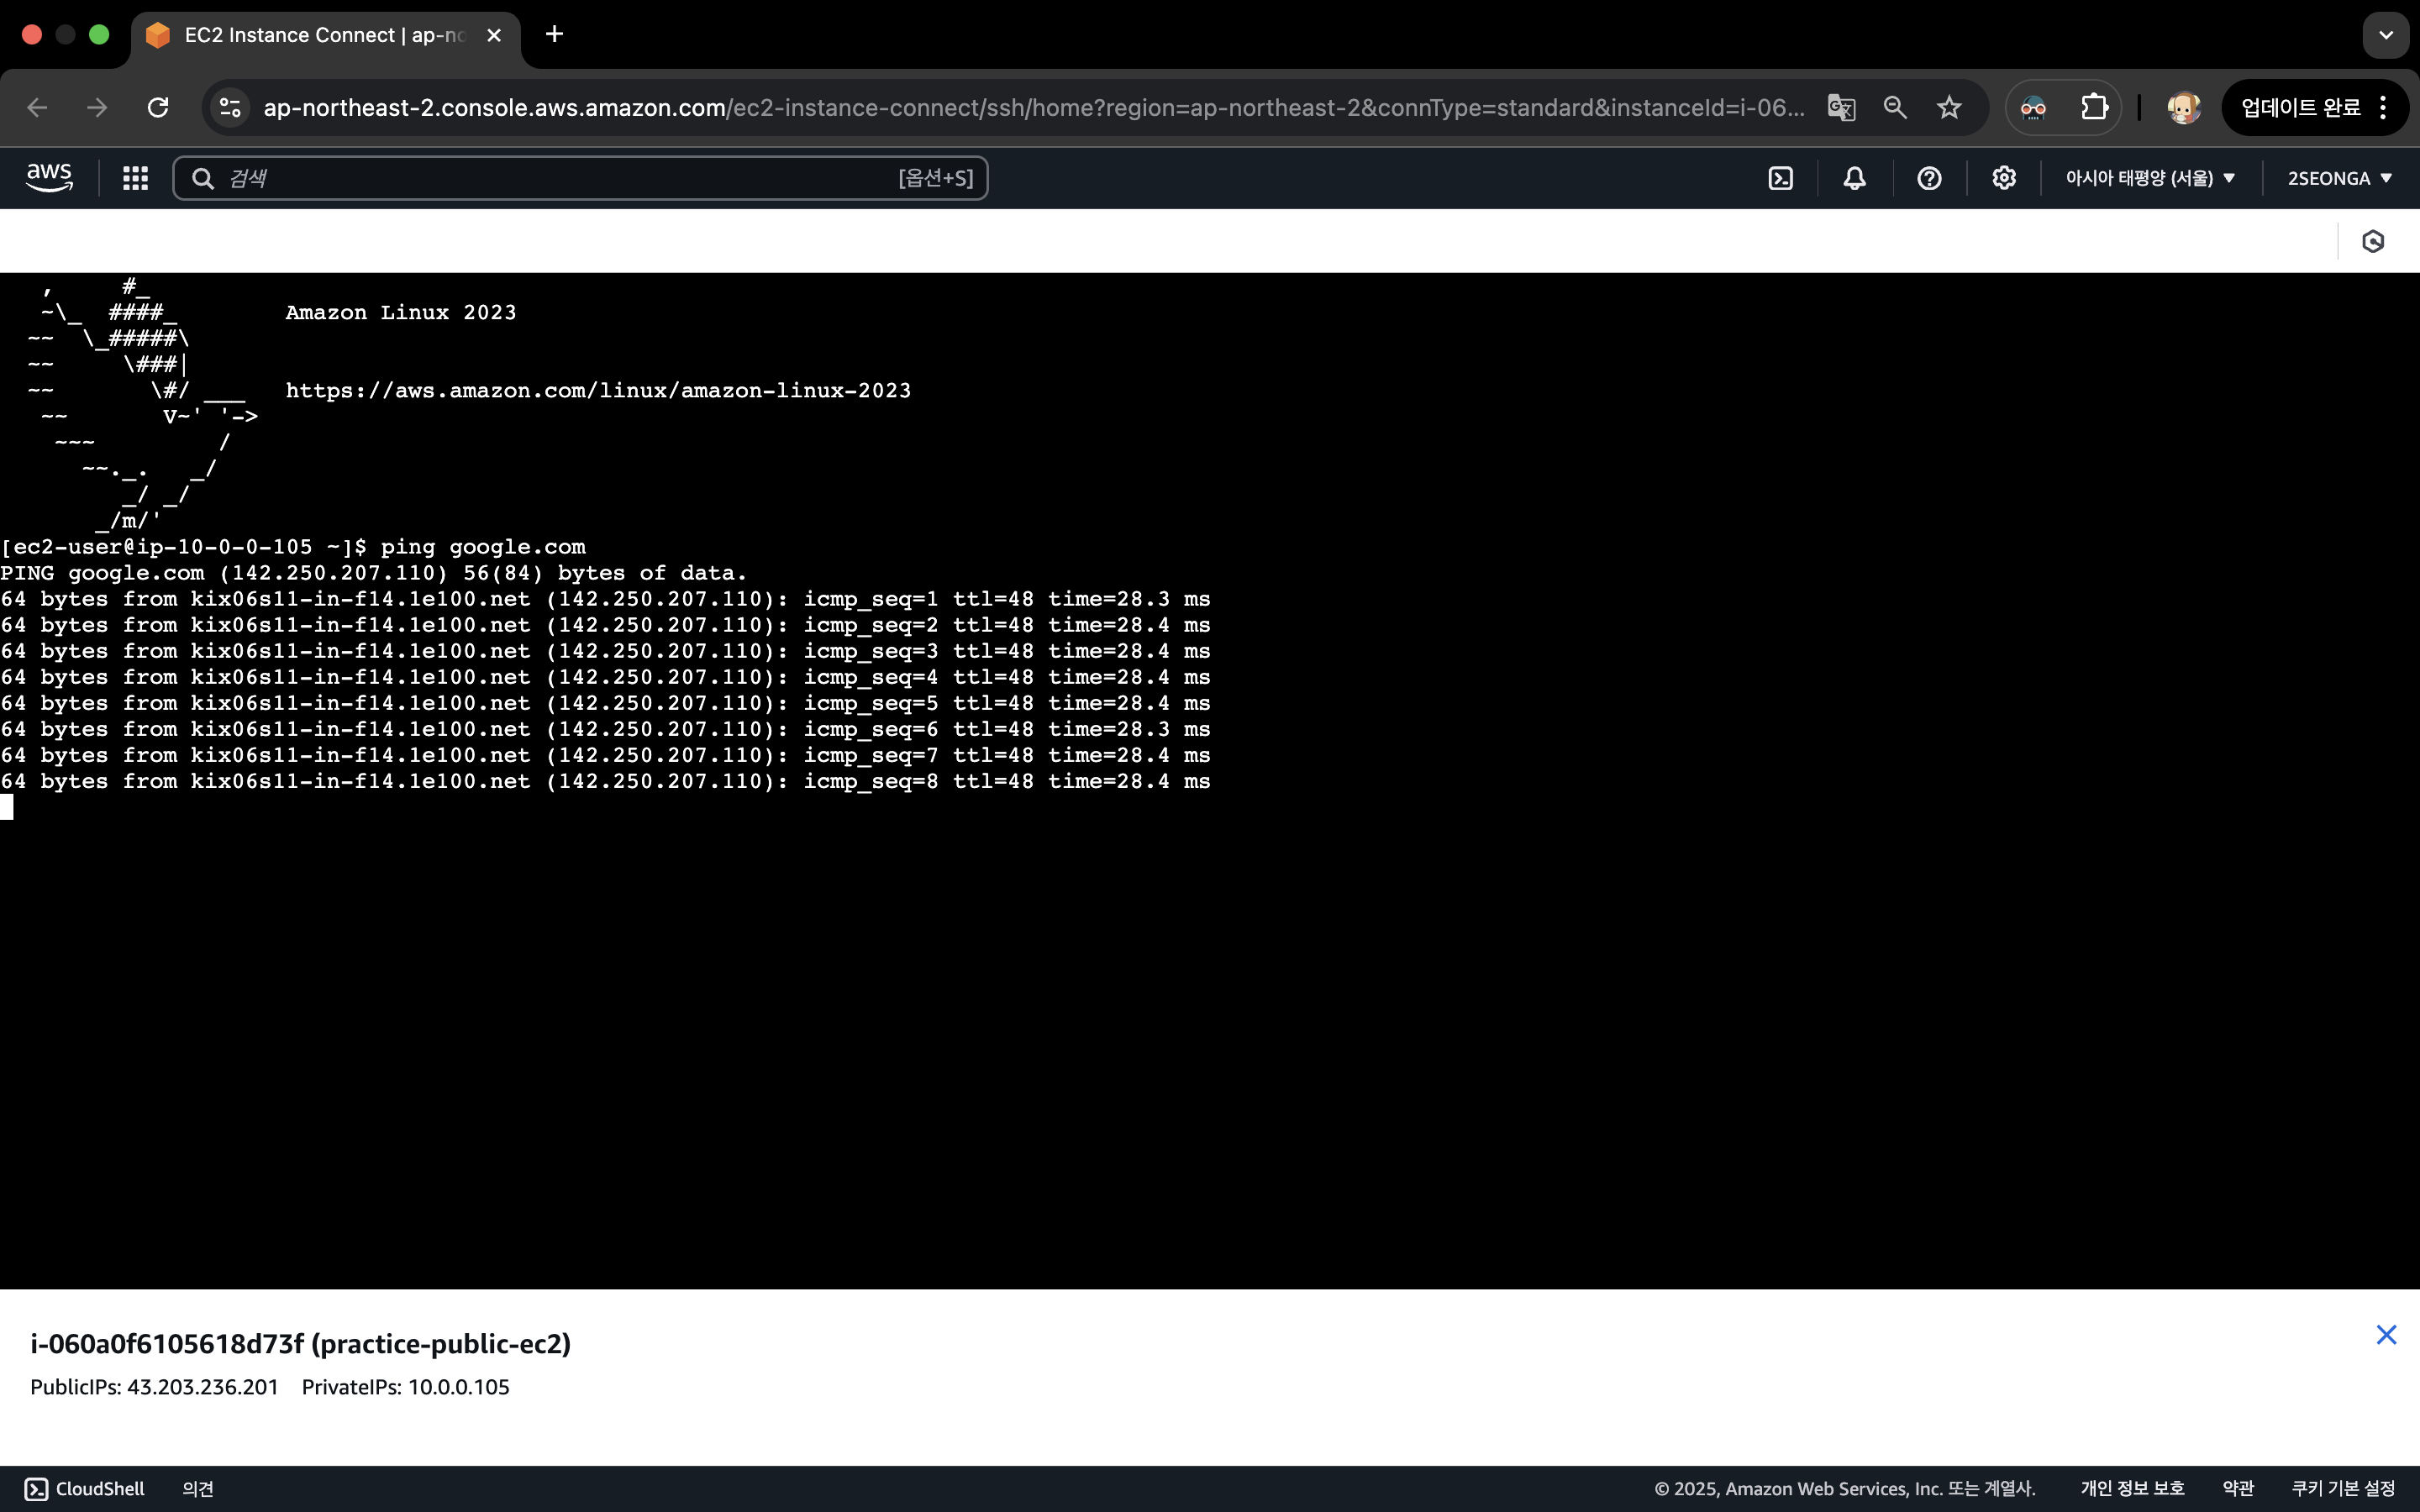The width and height of the screenshot is (2420, 1512).
Task: Open a new browser tab
Action: 554,35
